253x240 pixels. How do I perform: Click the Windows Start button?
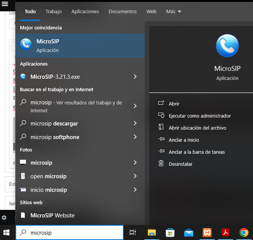tap(7, 232)
